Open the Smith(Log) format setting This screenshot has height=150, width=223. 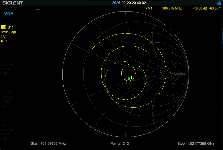[8, 32]
